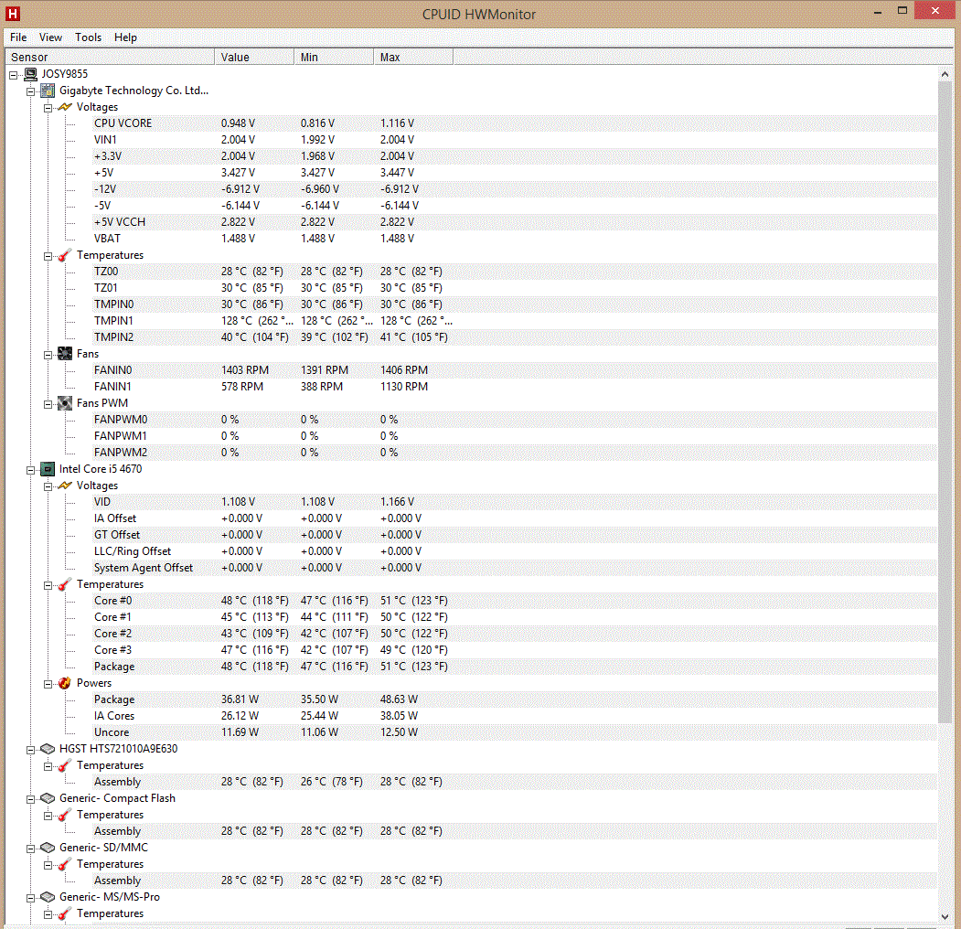Collapse the Generic- Compact Flash node
Screen dimensions: 961x929
31,800
